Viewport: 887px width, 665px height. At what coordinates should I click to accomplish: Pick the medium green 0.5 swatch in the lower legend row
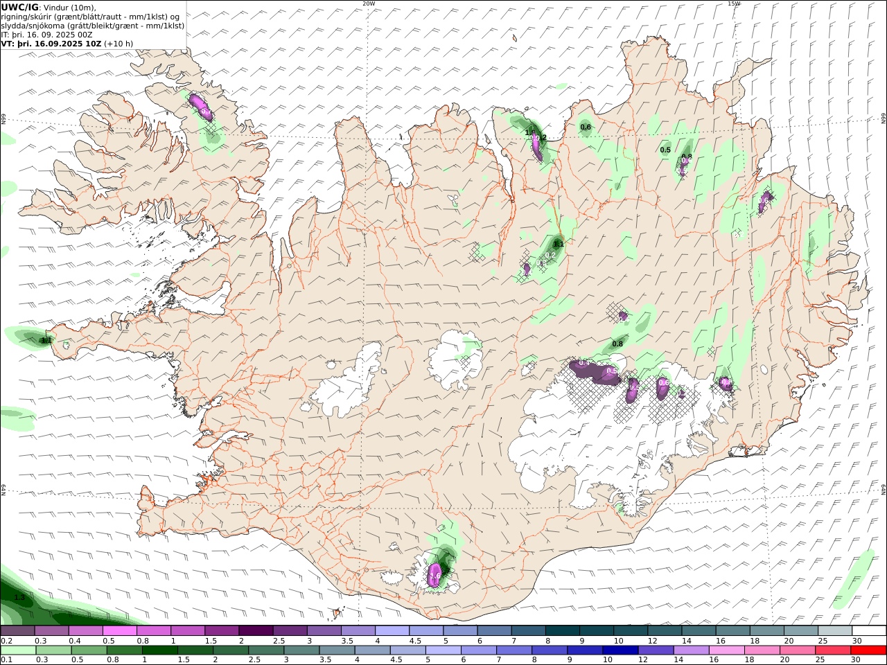click(x=89, y=650)
